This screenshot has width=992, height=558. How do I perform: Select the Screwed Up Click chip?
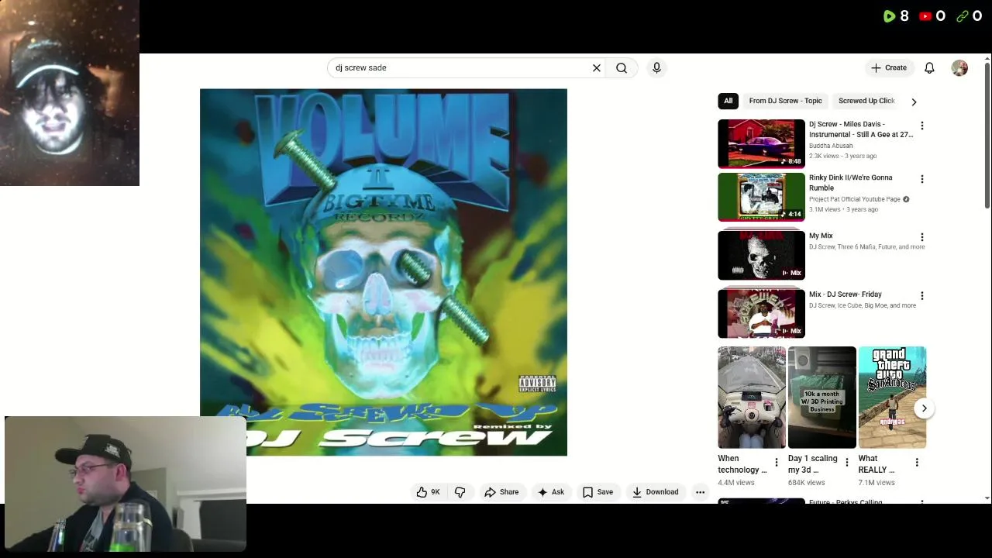click(866, 101)
